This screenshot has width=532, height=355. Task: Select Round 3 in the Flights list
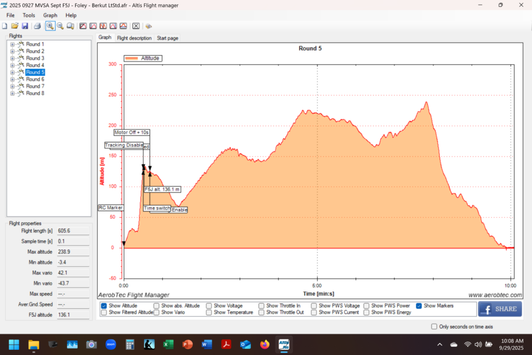click(x=35, y=58)
